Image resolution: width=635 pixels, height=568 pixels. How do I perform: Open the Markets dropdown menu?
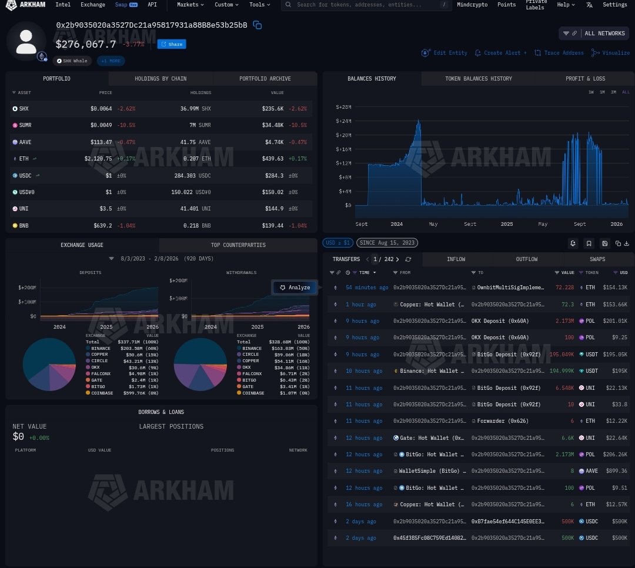190,5
